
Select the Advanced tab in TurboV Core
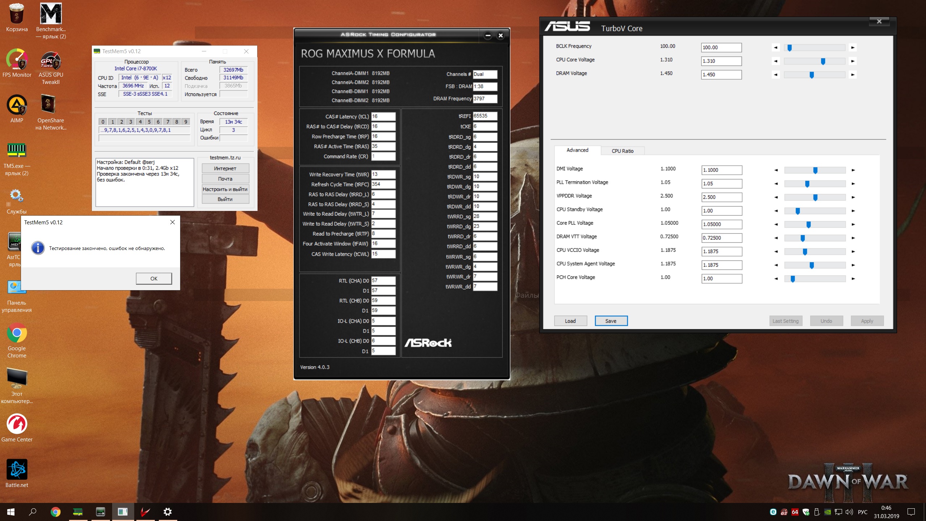tap(577, 150)
